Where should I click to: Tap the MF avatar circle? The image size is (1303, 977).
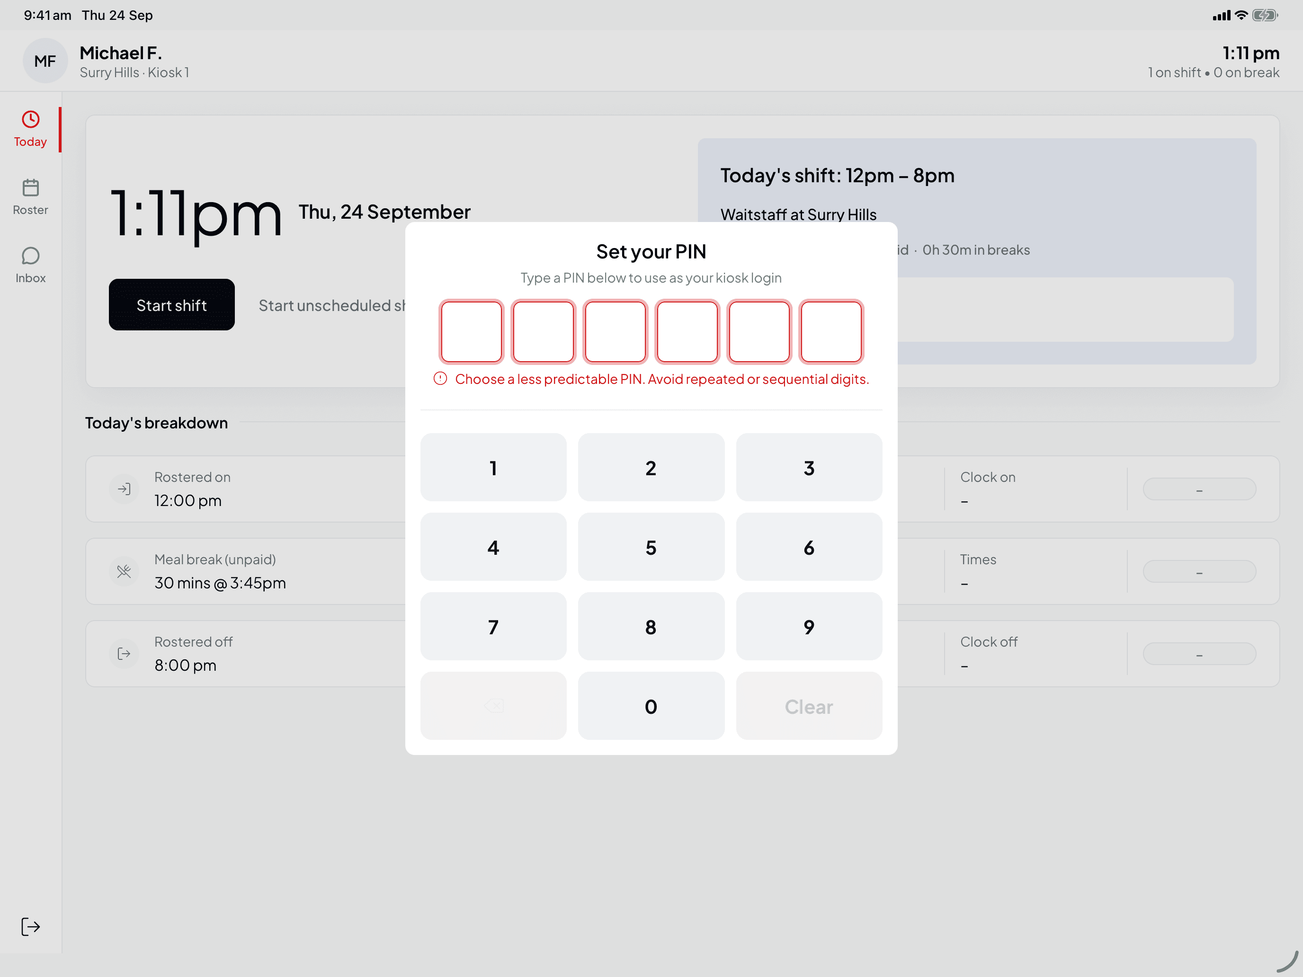click(45, 61)
